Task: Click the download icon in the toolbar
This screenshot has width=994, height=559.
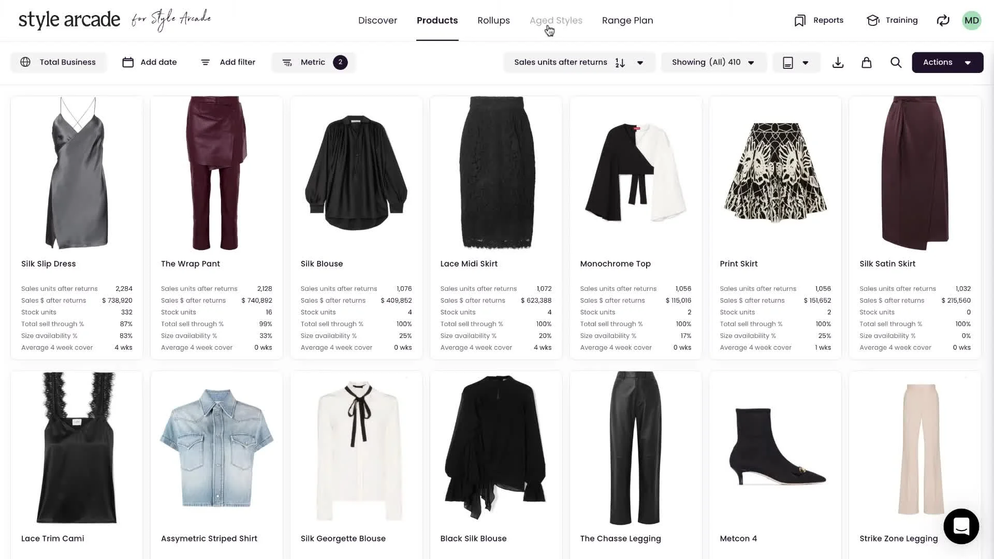Action: (838, 63)
